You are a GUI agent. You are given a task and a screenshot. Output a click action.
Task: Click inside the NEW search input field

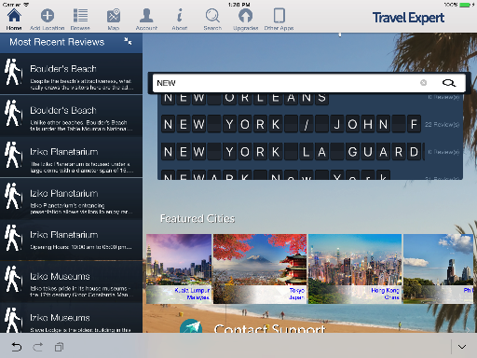pos(286,83)
